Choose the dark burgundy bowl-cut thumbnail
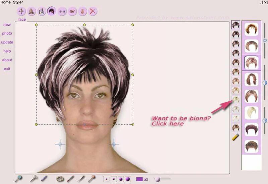Viewport: 268px width, 184px height. tap(252, 129)
